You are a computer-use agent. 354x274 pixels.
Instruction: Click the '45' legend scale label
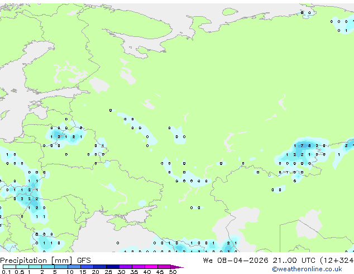coord(160,272)
